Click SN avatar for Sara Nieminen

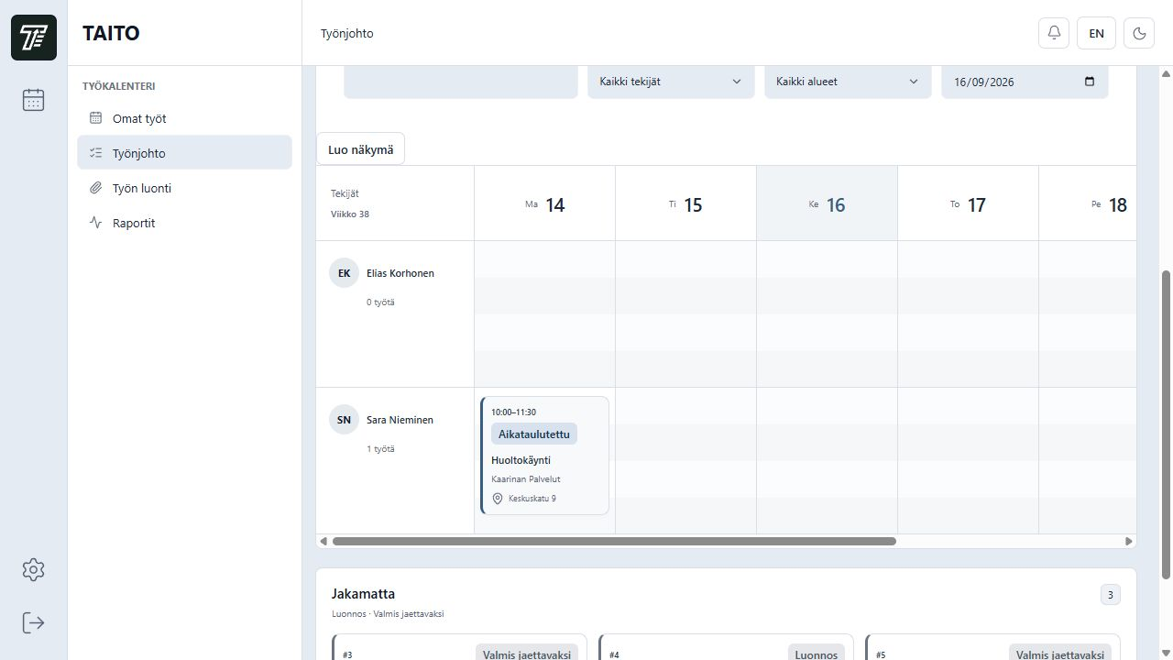(344, 420)
